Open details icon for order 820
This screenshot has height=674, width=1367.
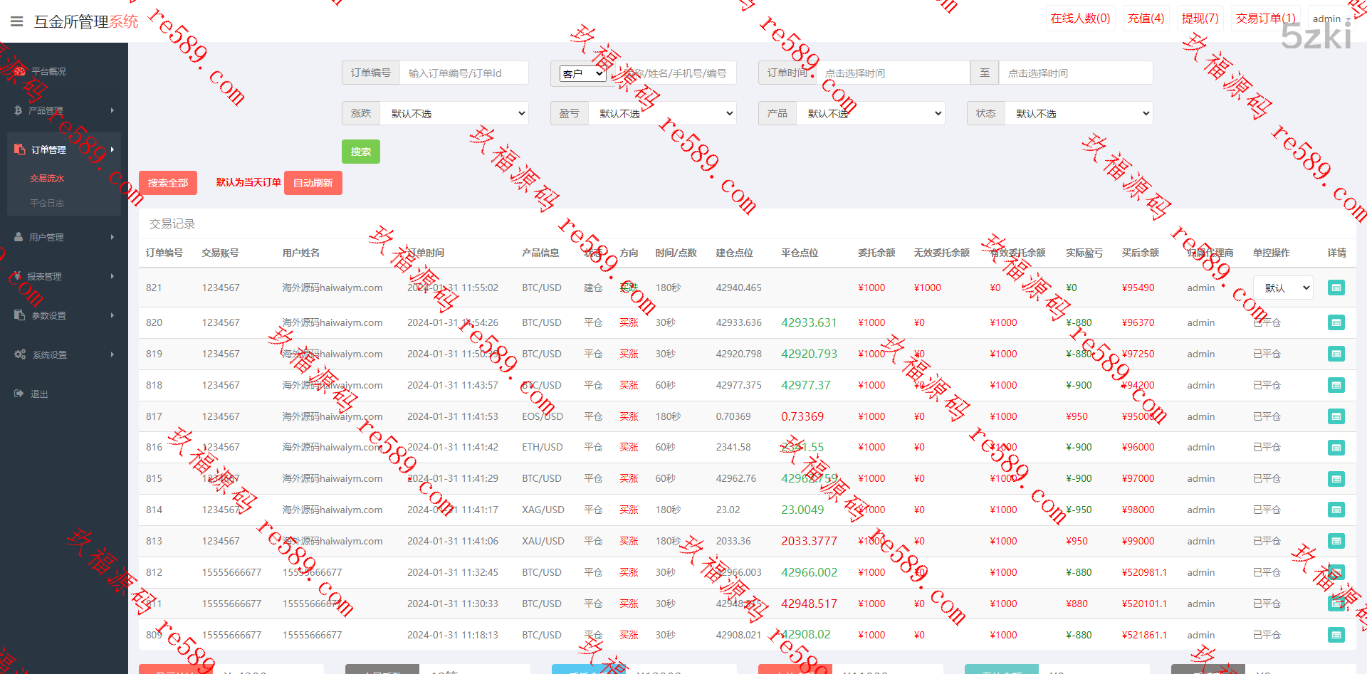(x=1336, y=322)
